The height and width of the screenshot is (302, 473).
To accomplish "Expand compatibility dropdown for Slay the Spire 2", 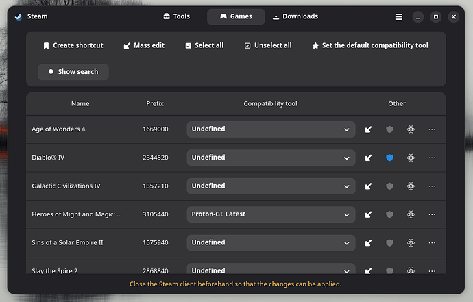I will pos(271,268).
